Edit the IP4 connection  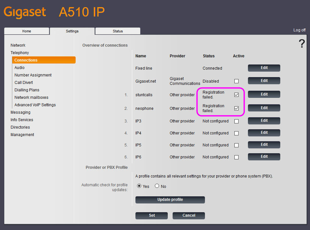tap(264, 132)
